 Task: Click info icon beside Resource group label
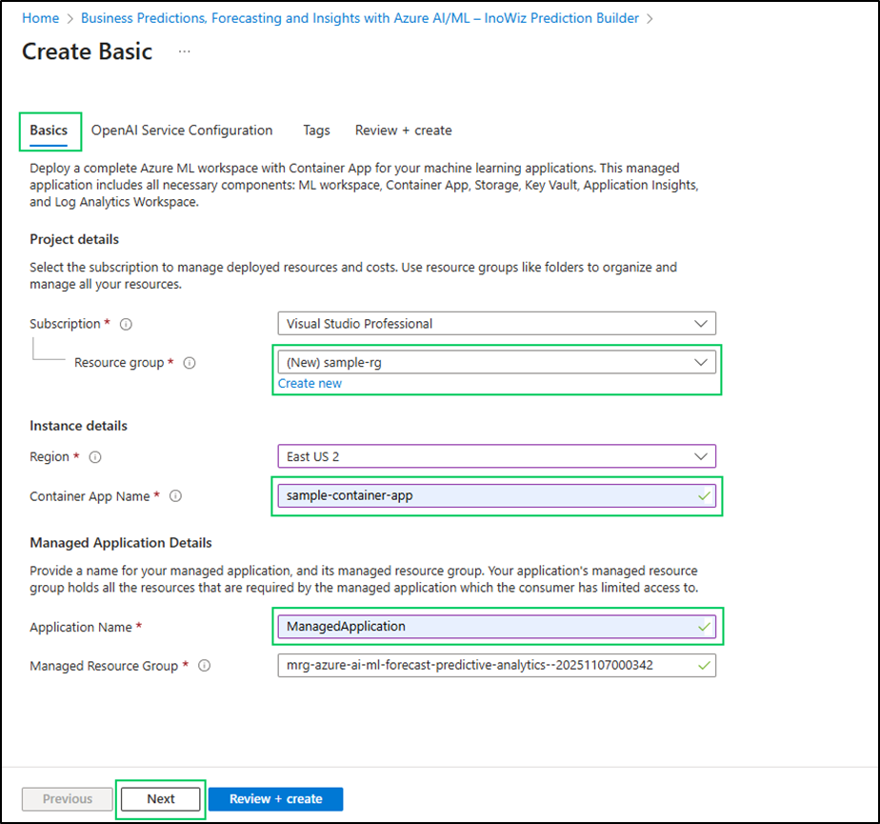point(189,363)
